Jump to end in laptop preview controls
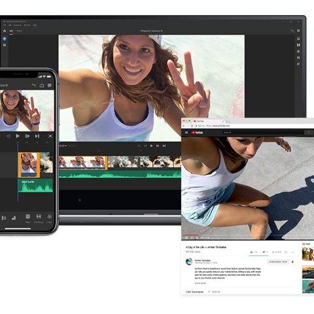 164,146
